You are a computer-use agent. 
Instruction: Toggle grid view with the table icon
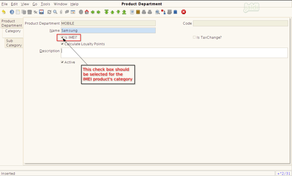73,12
